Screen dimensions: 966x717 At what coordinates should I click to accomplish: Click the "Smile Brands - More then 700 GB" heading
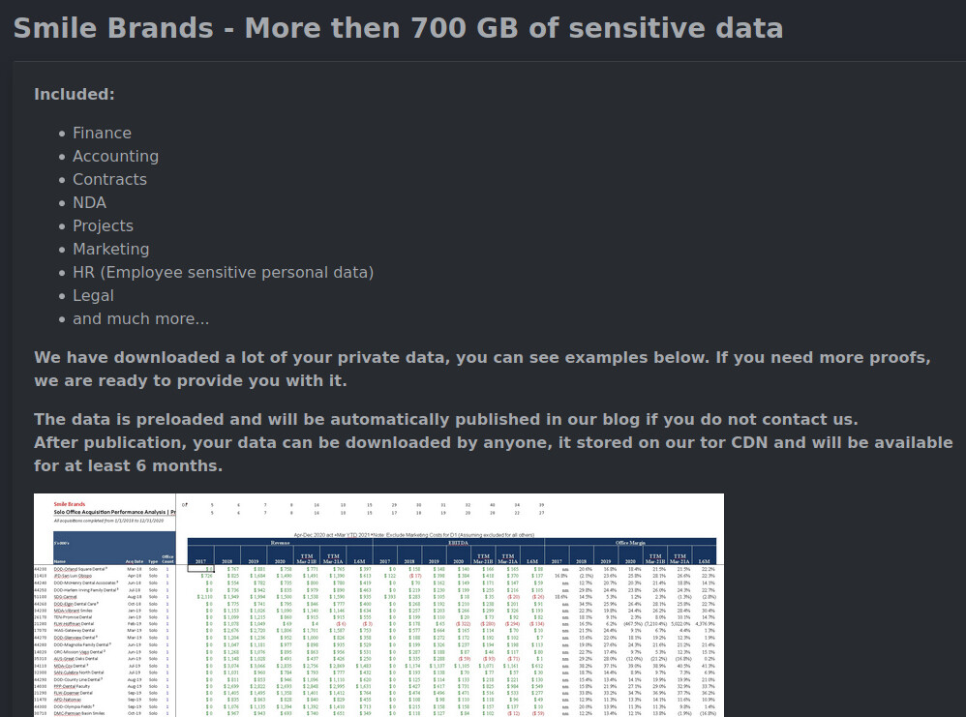[x=398, y=28]
